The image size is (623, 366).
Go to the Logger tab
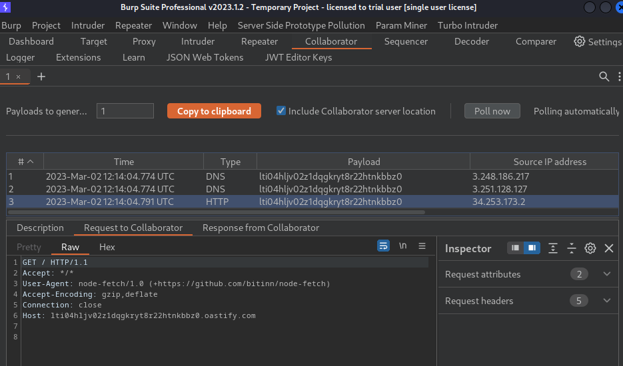pos(20,57)
